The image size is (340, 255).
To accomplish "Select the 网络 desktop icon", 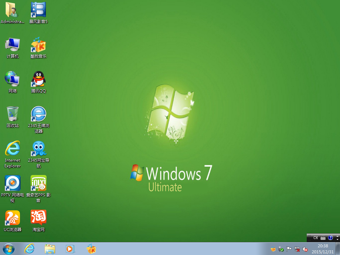I will pos(12,82).
